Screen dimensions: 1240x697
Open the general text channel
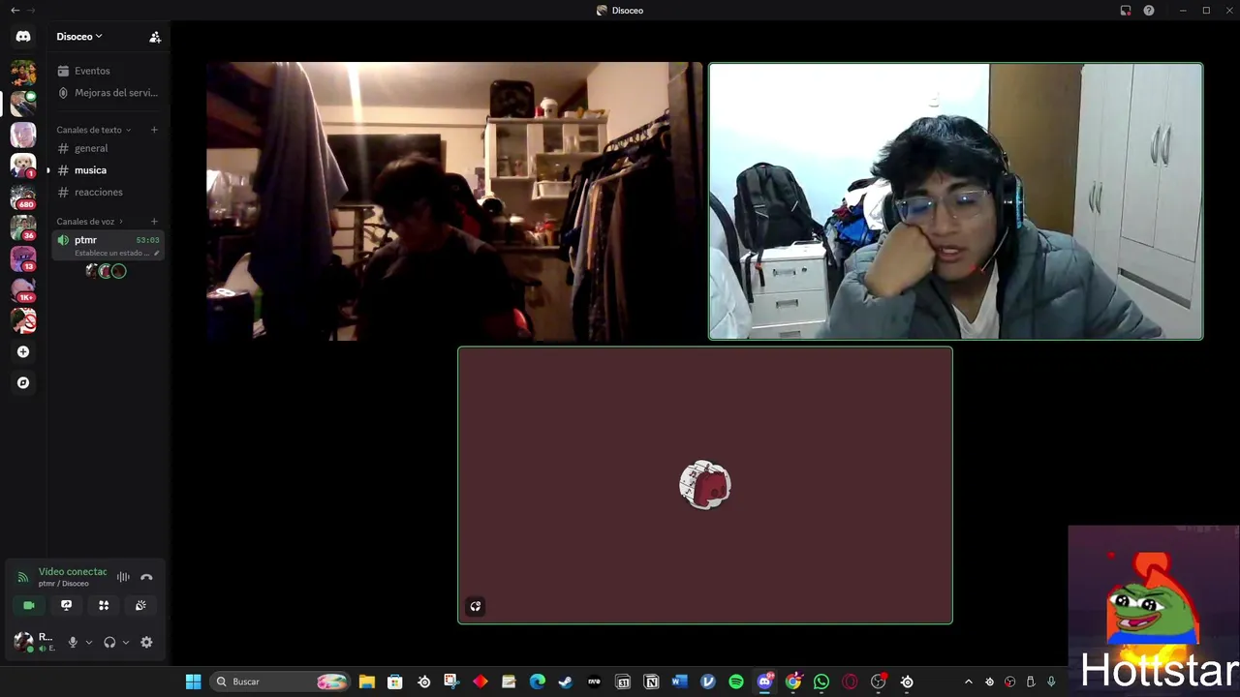pyautogui.click(x=91, y=148)
